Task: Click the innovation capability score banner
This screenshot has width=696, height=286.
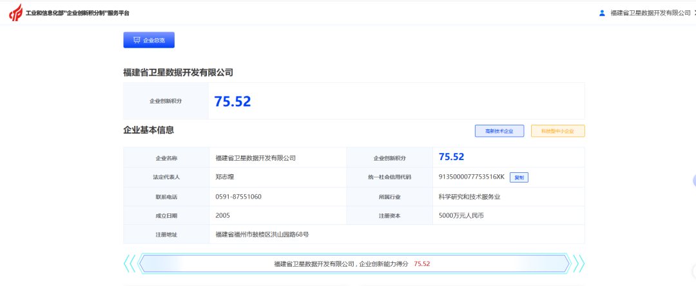Action: click(353, 264)
